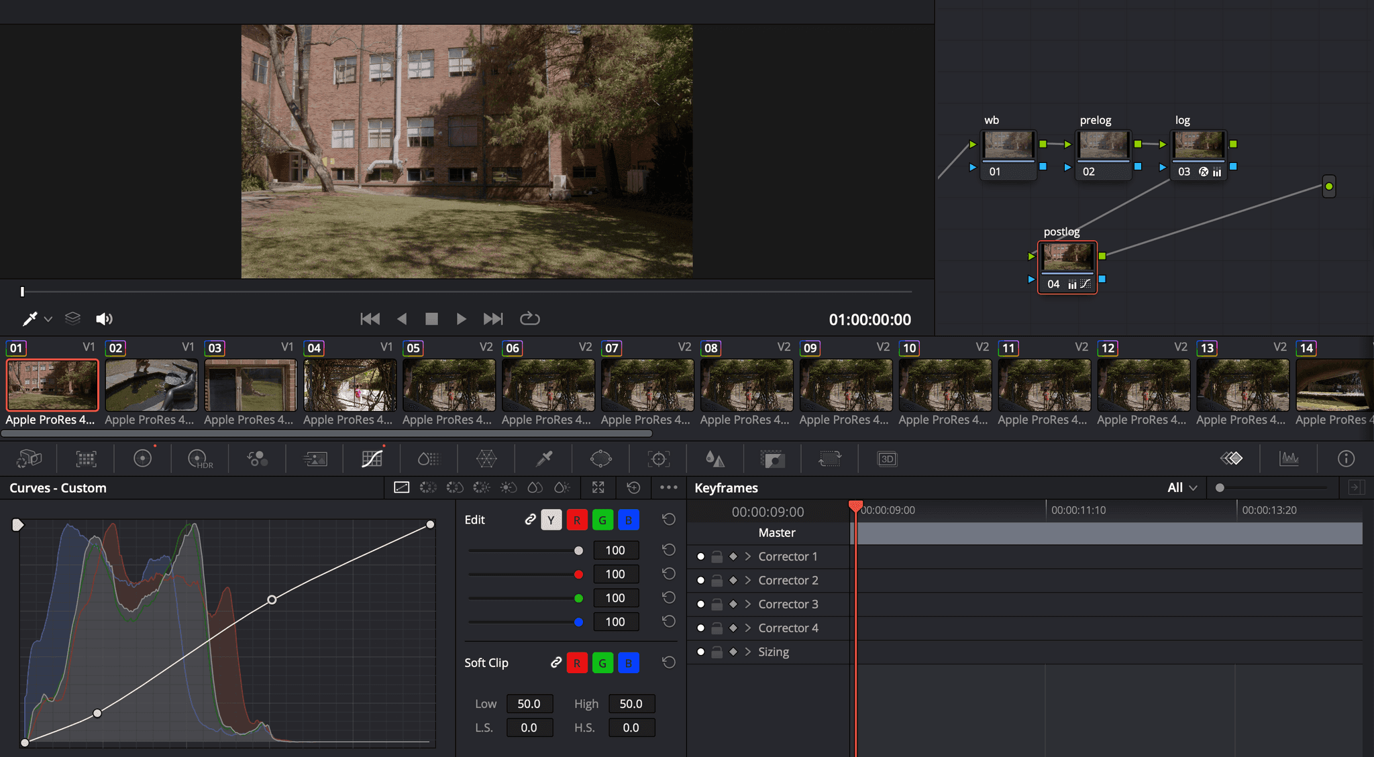
Task: Select the Master keyframe track
Action: 776,533
